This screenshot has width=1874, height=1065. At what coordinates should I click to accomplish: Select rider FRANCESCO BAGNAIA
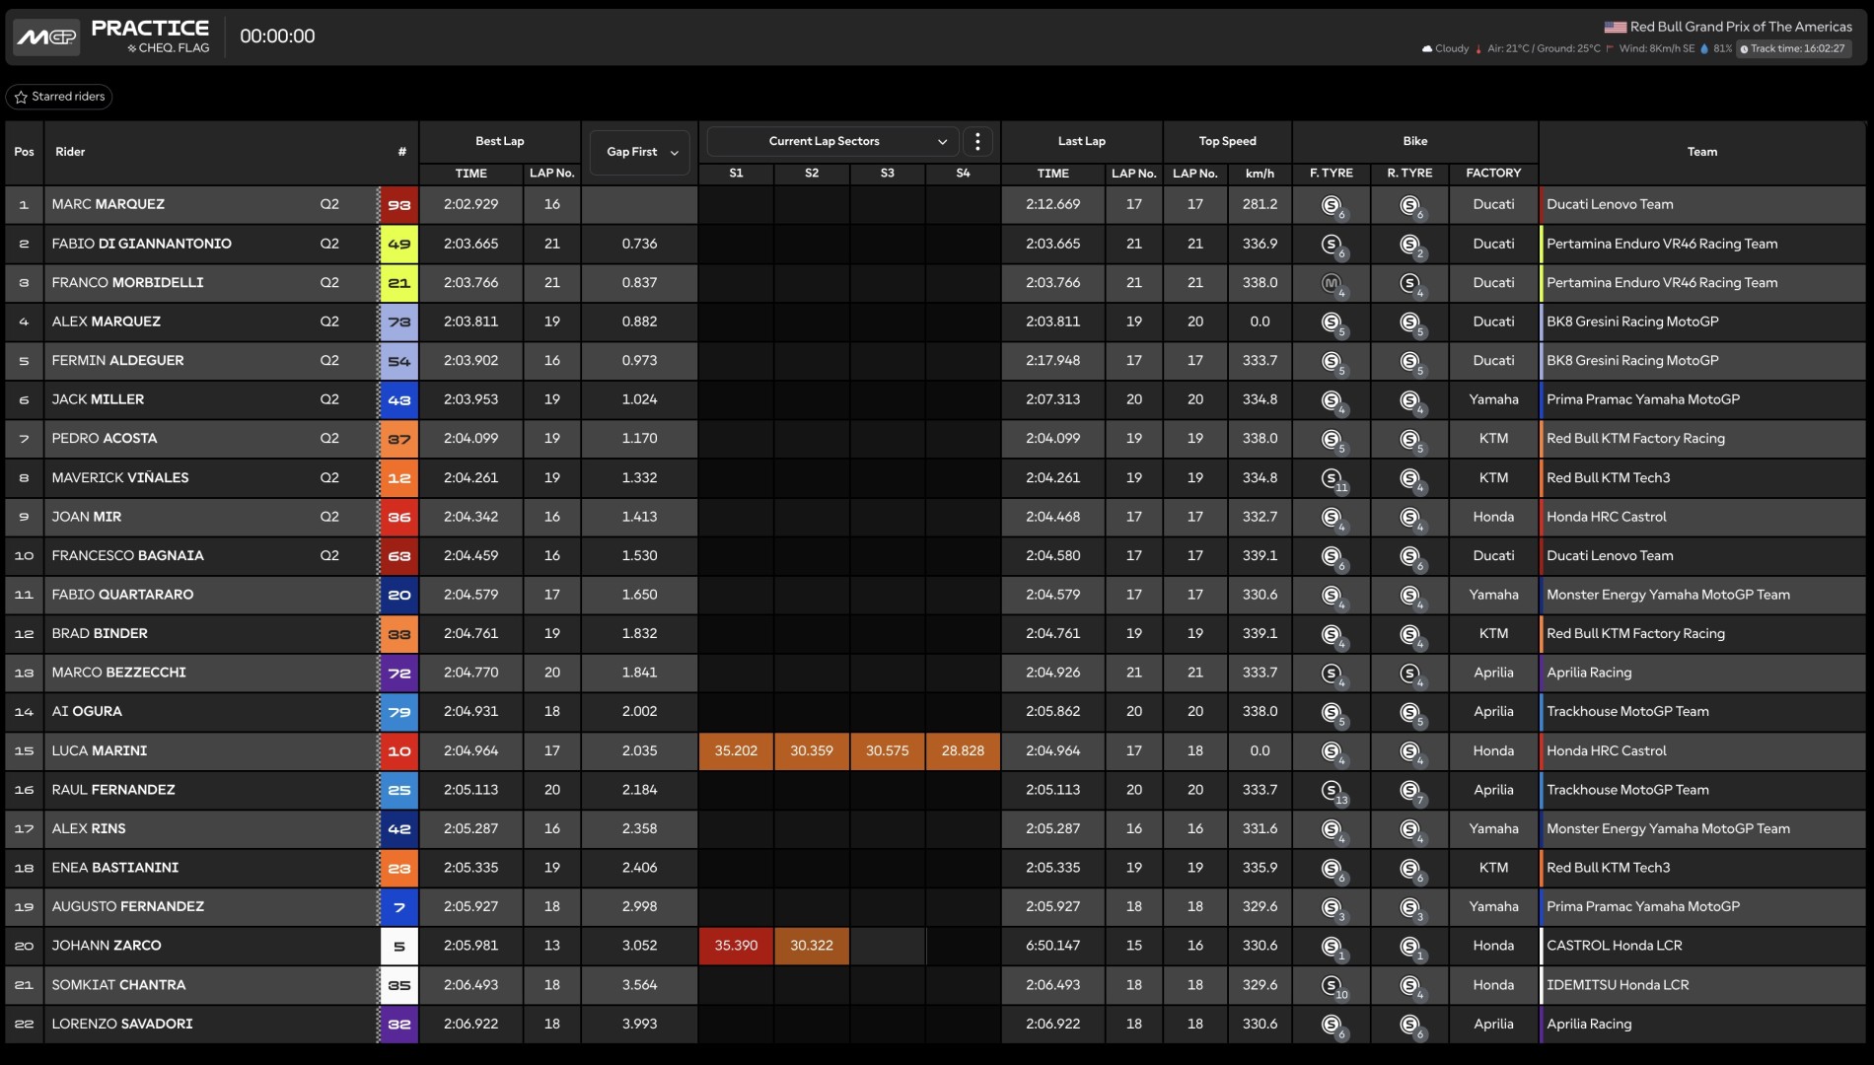pos(127,555)
